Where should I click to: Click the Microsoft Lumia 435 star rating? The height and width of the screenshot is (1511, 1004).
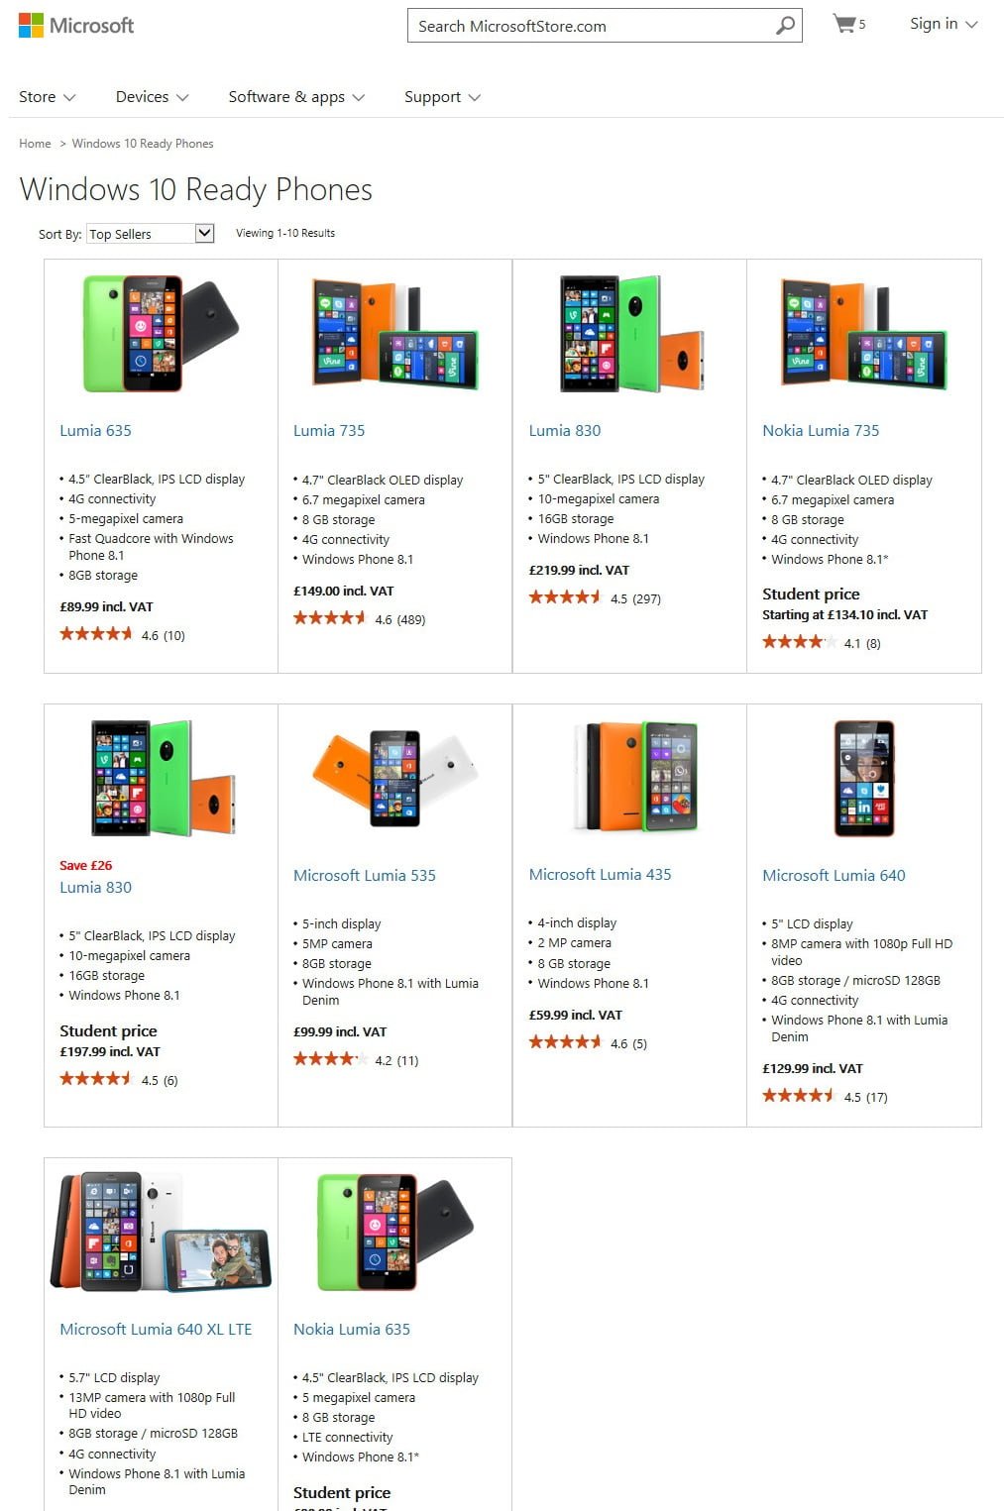point(565,1042)
